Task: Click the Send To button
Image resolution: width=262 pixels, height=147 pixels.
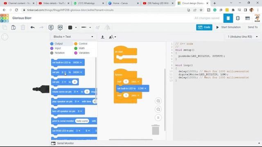Action: coord(253,27)
